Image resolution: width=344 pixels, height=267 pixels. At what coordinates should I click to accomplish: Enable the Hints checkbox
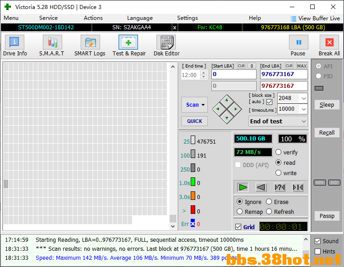[x=318, y=251]
